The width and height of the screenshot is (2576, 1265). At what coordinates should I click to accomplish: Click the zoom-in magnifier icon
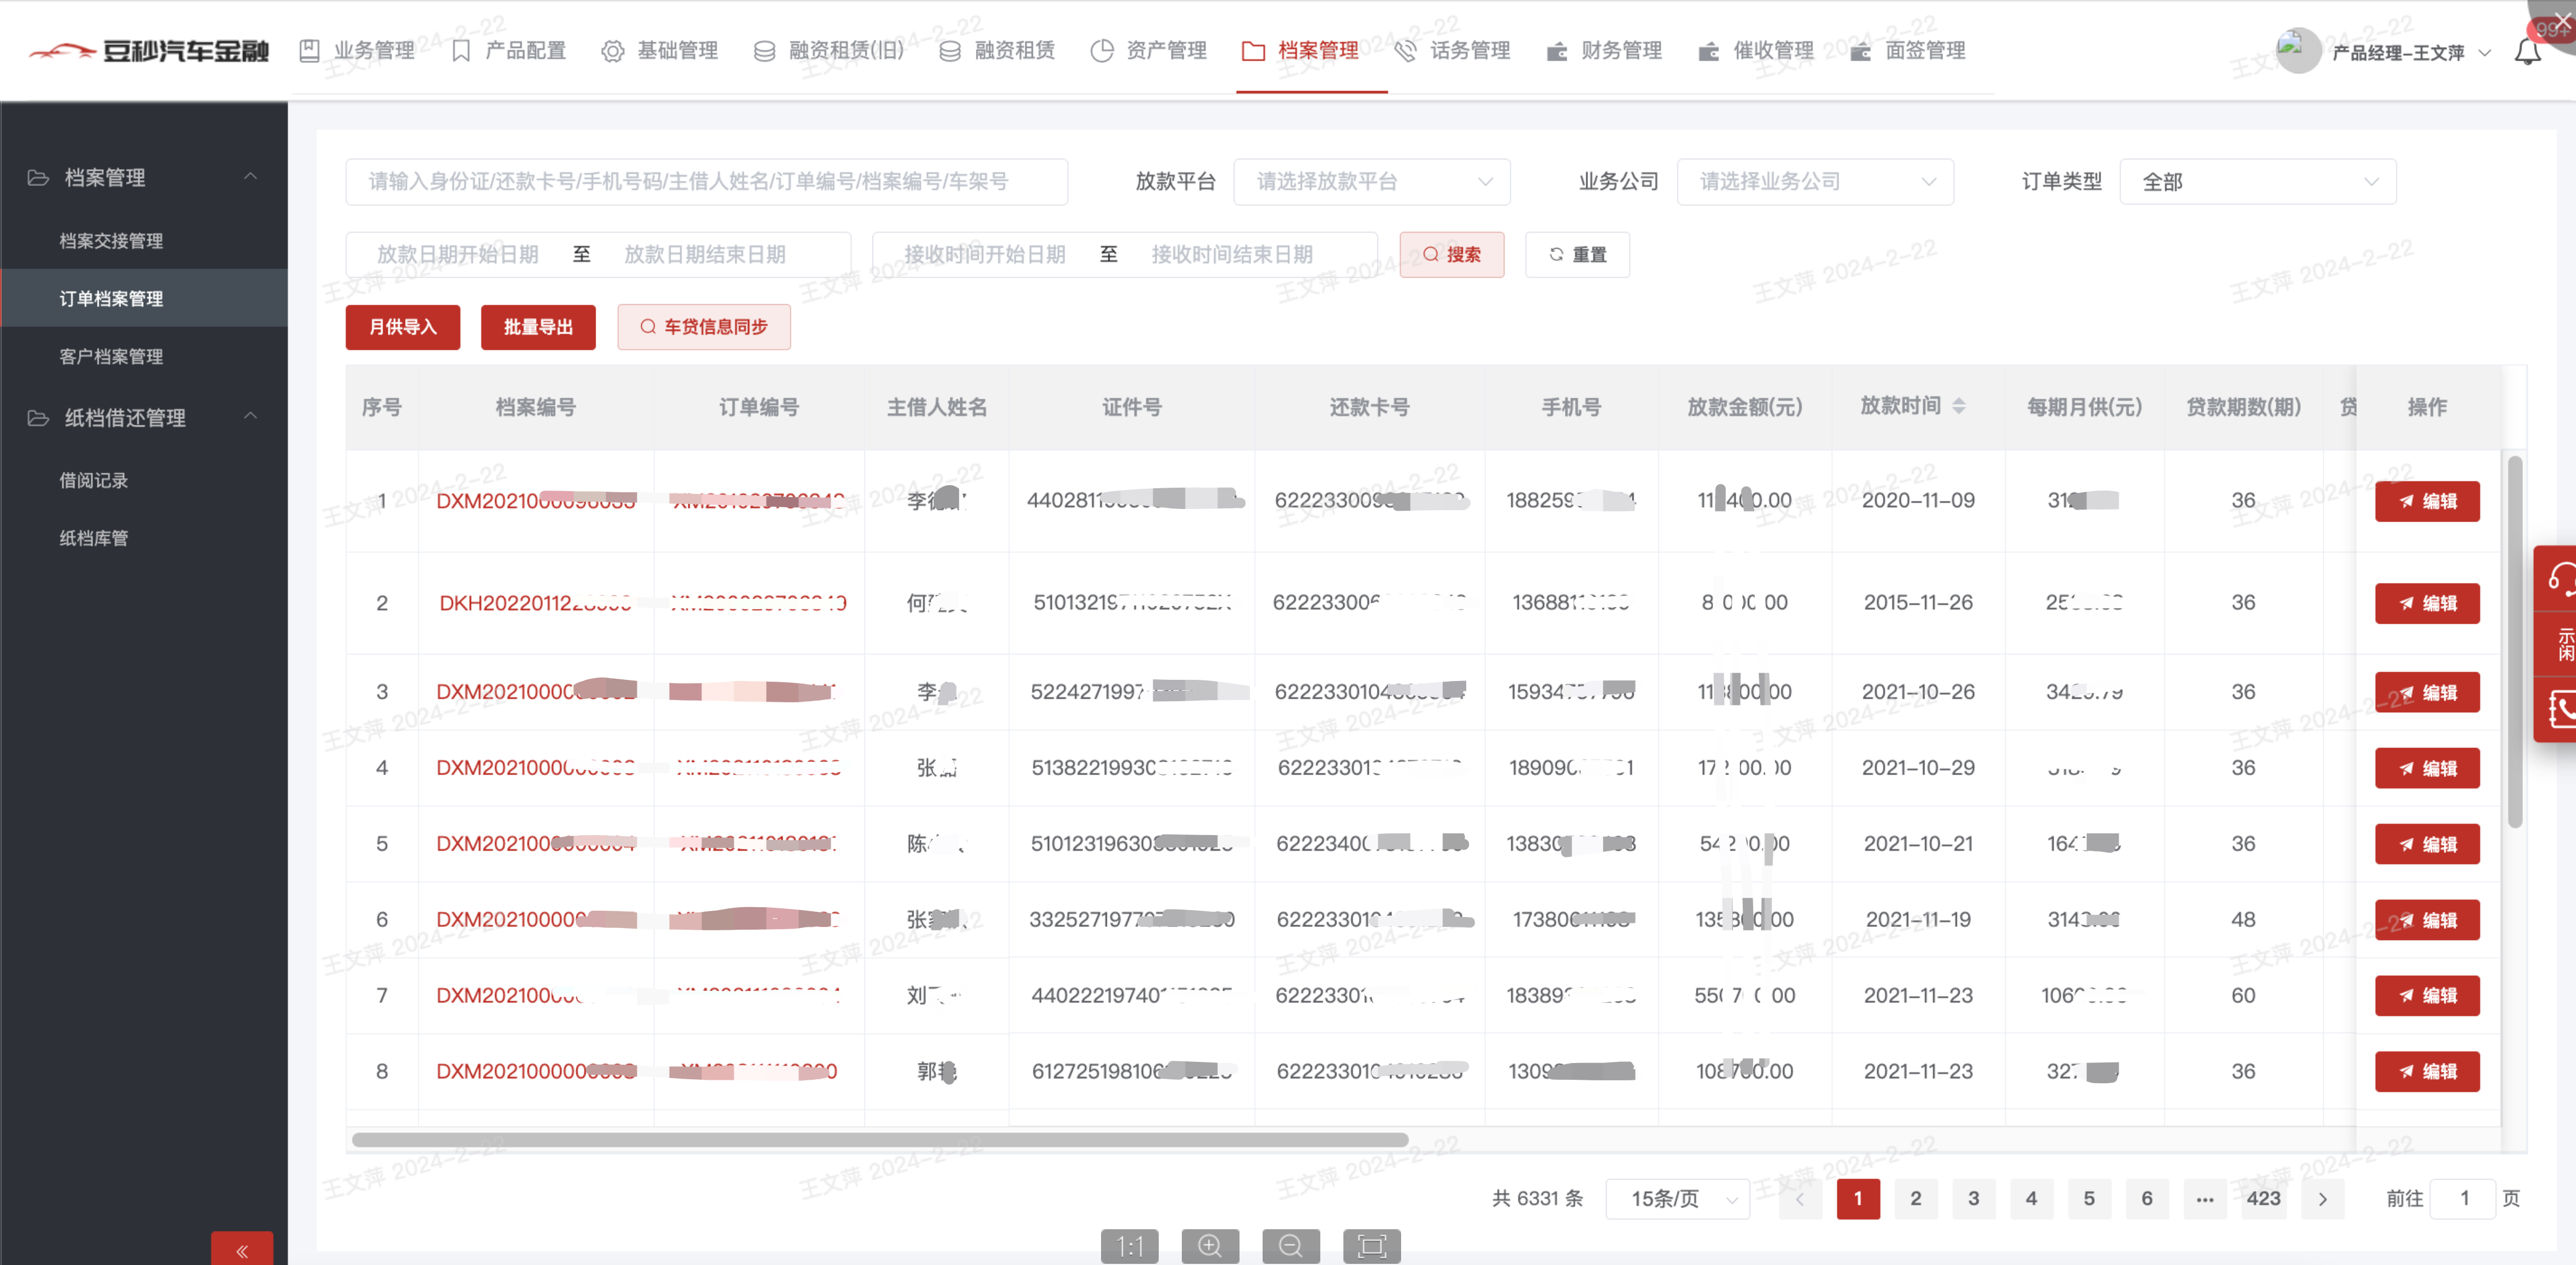(x=1210, y=1246)
